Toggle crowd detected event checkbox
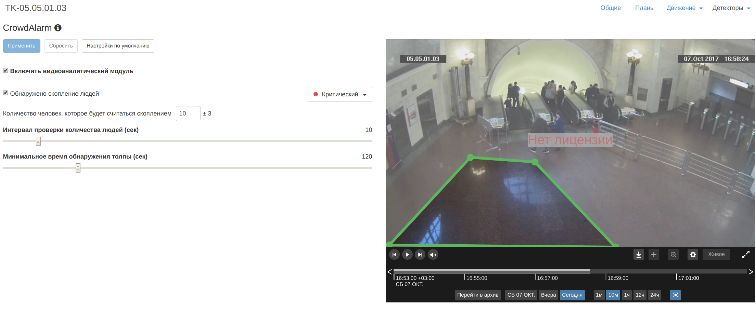Viewport: 756px width, 326px height. (x=5, y=93)
